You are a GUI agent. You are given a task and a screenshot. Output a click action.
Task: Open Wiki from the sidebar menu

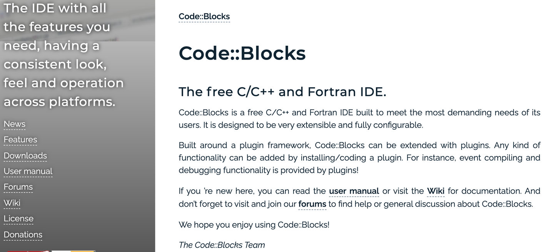point(12,203)
